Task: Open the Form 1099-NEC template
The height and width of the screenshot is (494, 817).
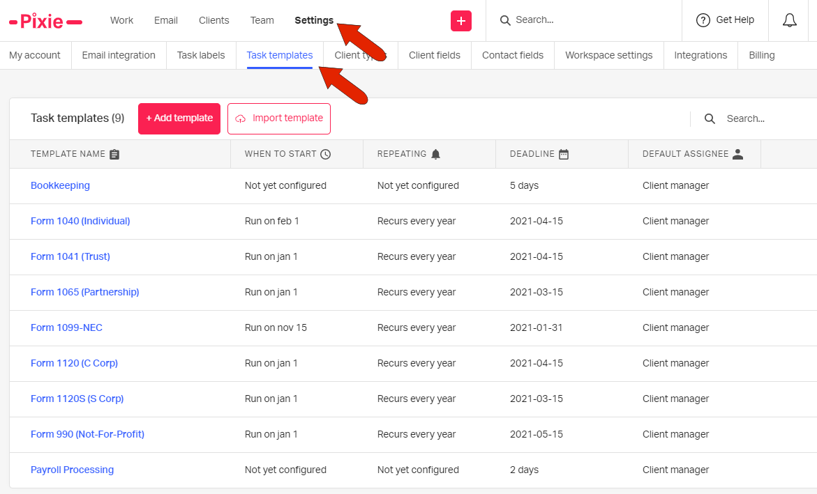Action: (x=66, y=327)
